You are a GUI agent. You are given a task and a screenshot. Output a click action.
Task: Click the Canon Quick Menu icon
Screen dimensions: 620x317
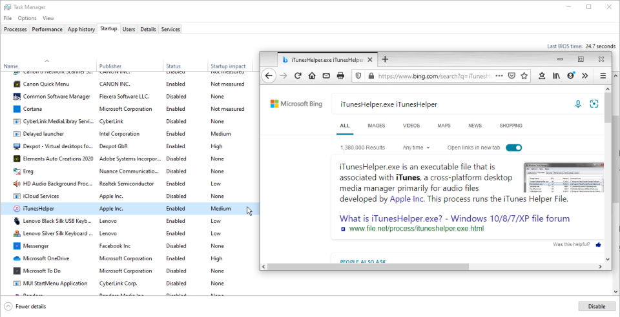tap(17, 84)
